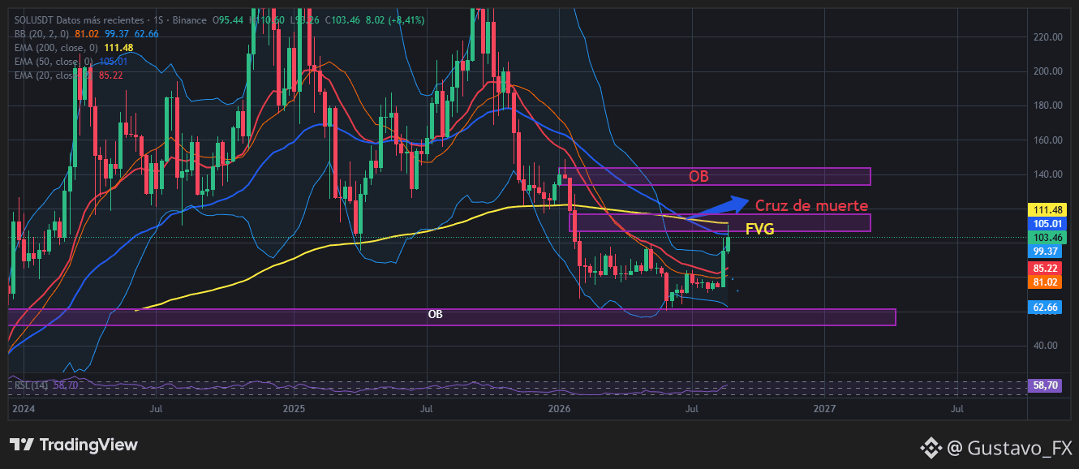Click the red 85.22 value in EMA 20 legend

click(110, 75)
